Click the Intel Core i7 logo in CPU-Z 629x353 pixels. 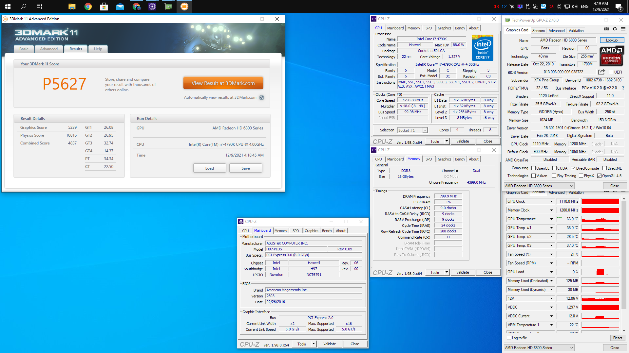coord(483,48)
